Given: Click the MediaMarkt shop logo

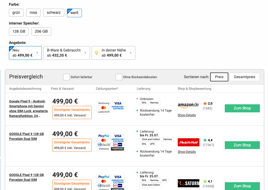Looking at the screenshot, I should (x=189, y=142).
